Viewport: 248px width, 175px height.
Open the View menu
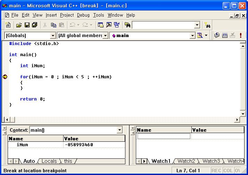coord(38,15)
